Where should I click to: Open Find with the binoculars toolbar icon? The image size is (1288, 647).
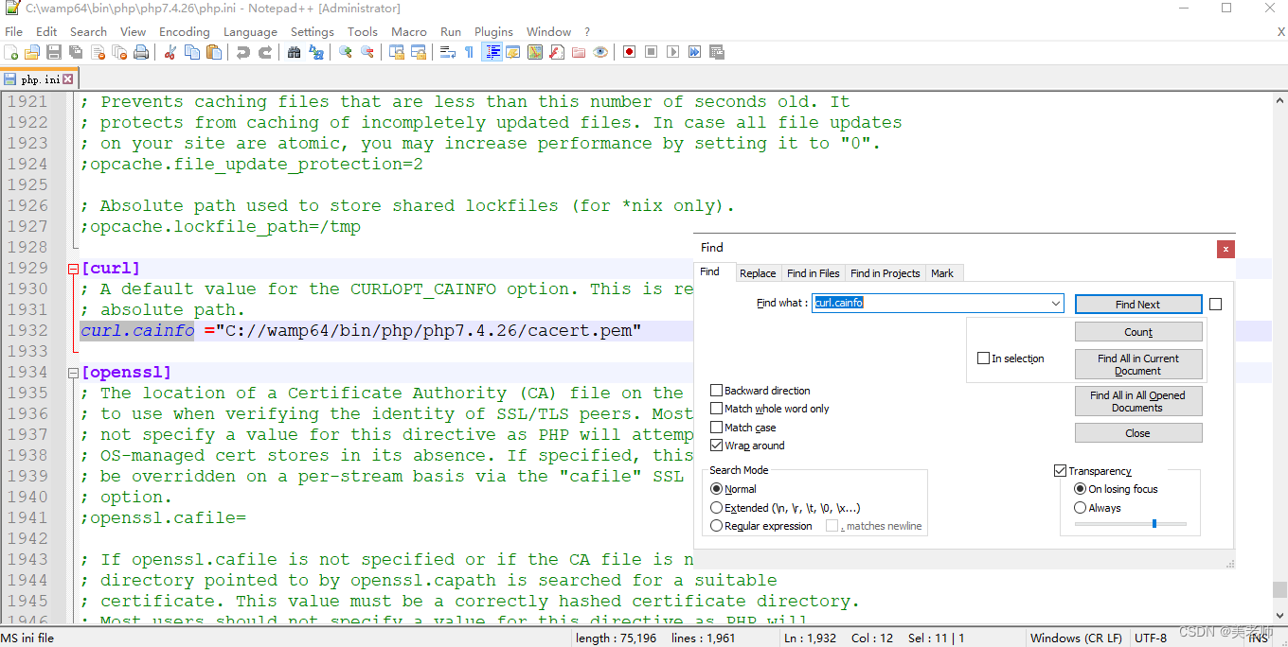tap(294, 52)
